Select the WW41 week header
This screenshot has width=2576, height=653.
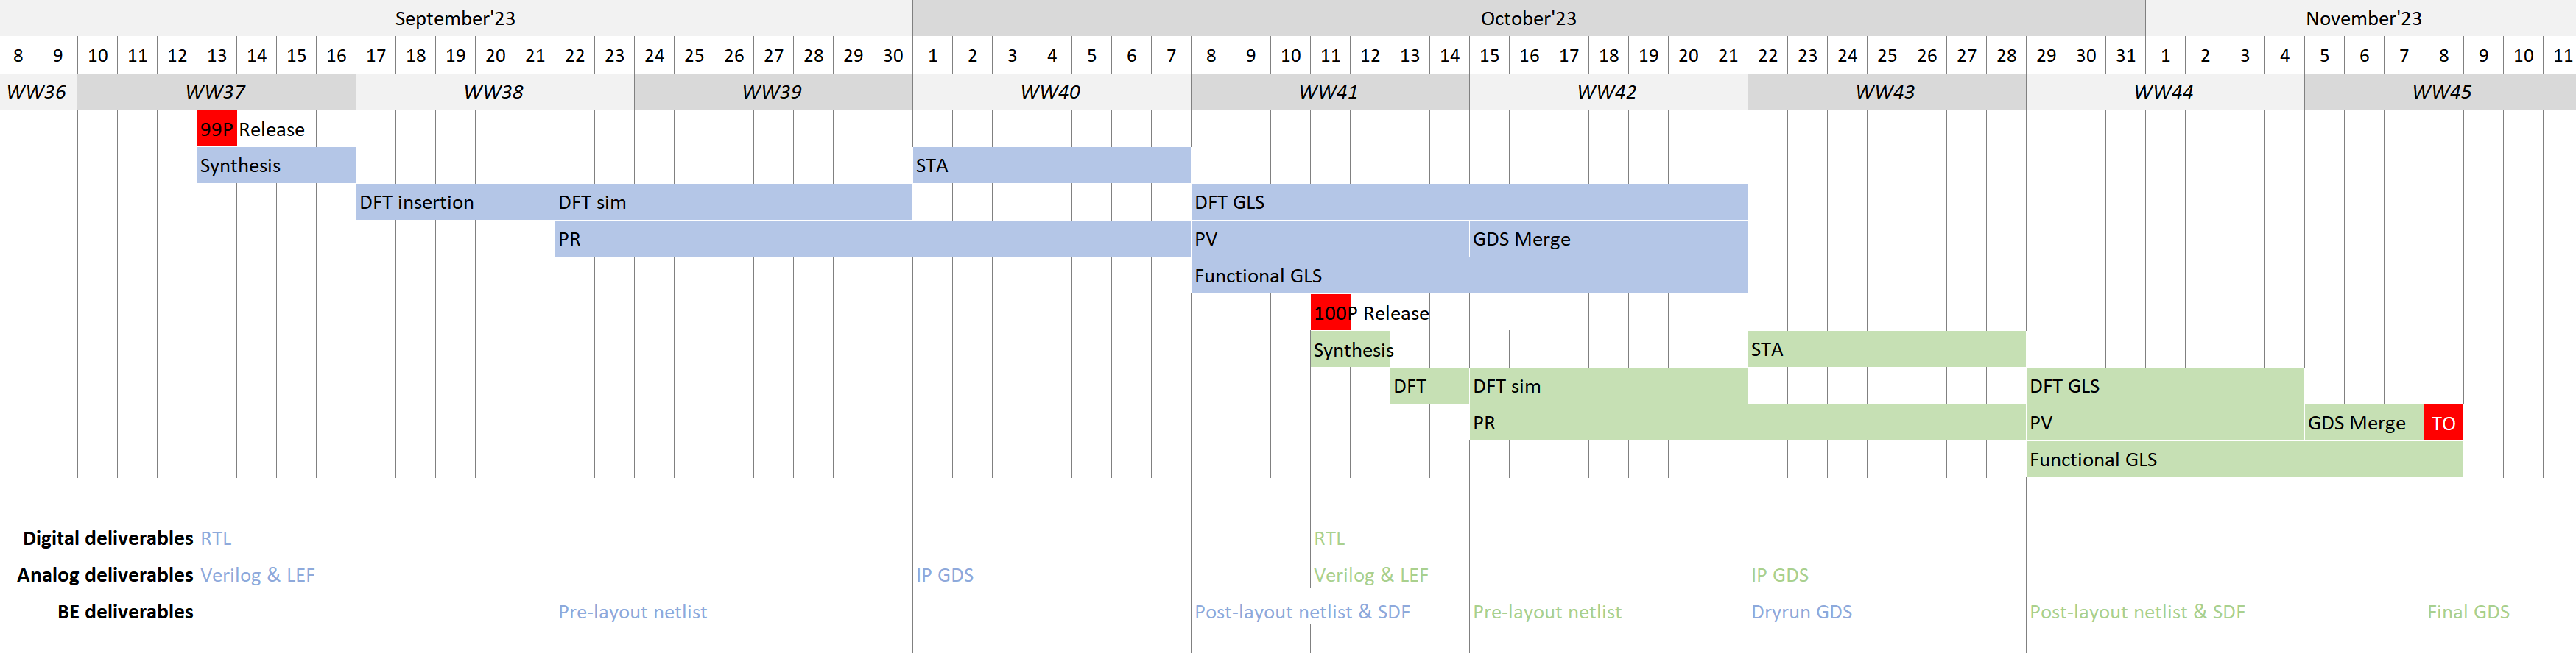1329,92
